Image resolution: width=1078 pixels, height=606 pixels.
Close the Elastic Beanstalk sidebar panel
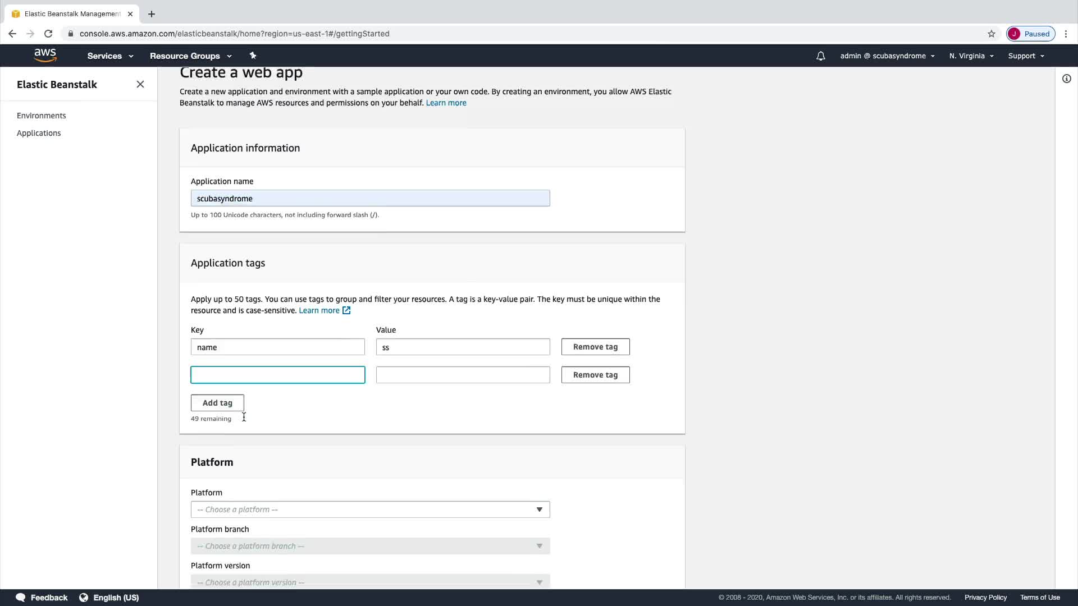click(x=140, y=84)
